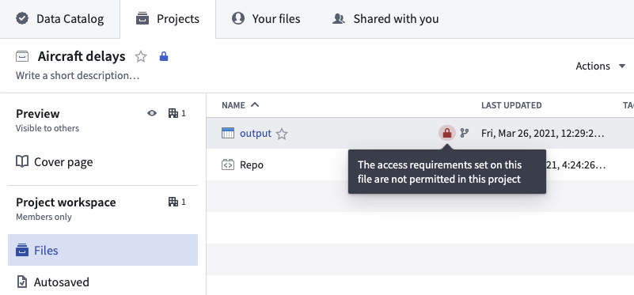Click the project icon beside Aircraft delays

tap(22, 57)
